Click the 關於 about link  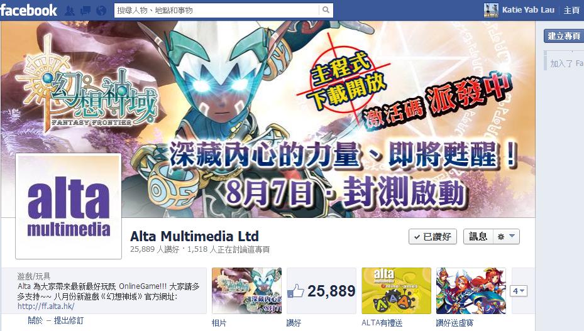35,320
